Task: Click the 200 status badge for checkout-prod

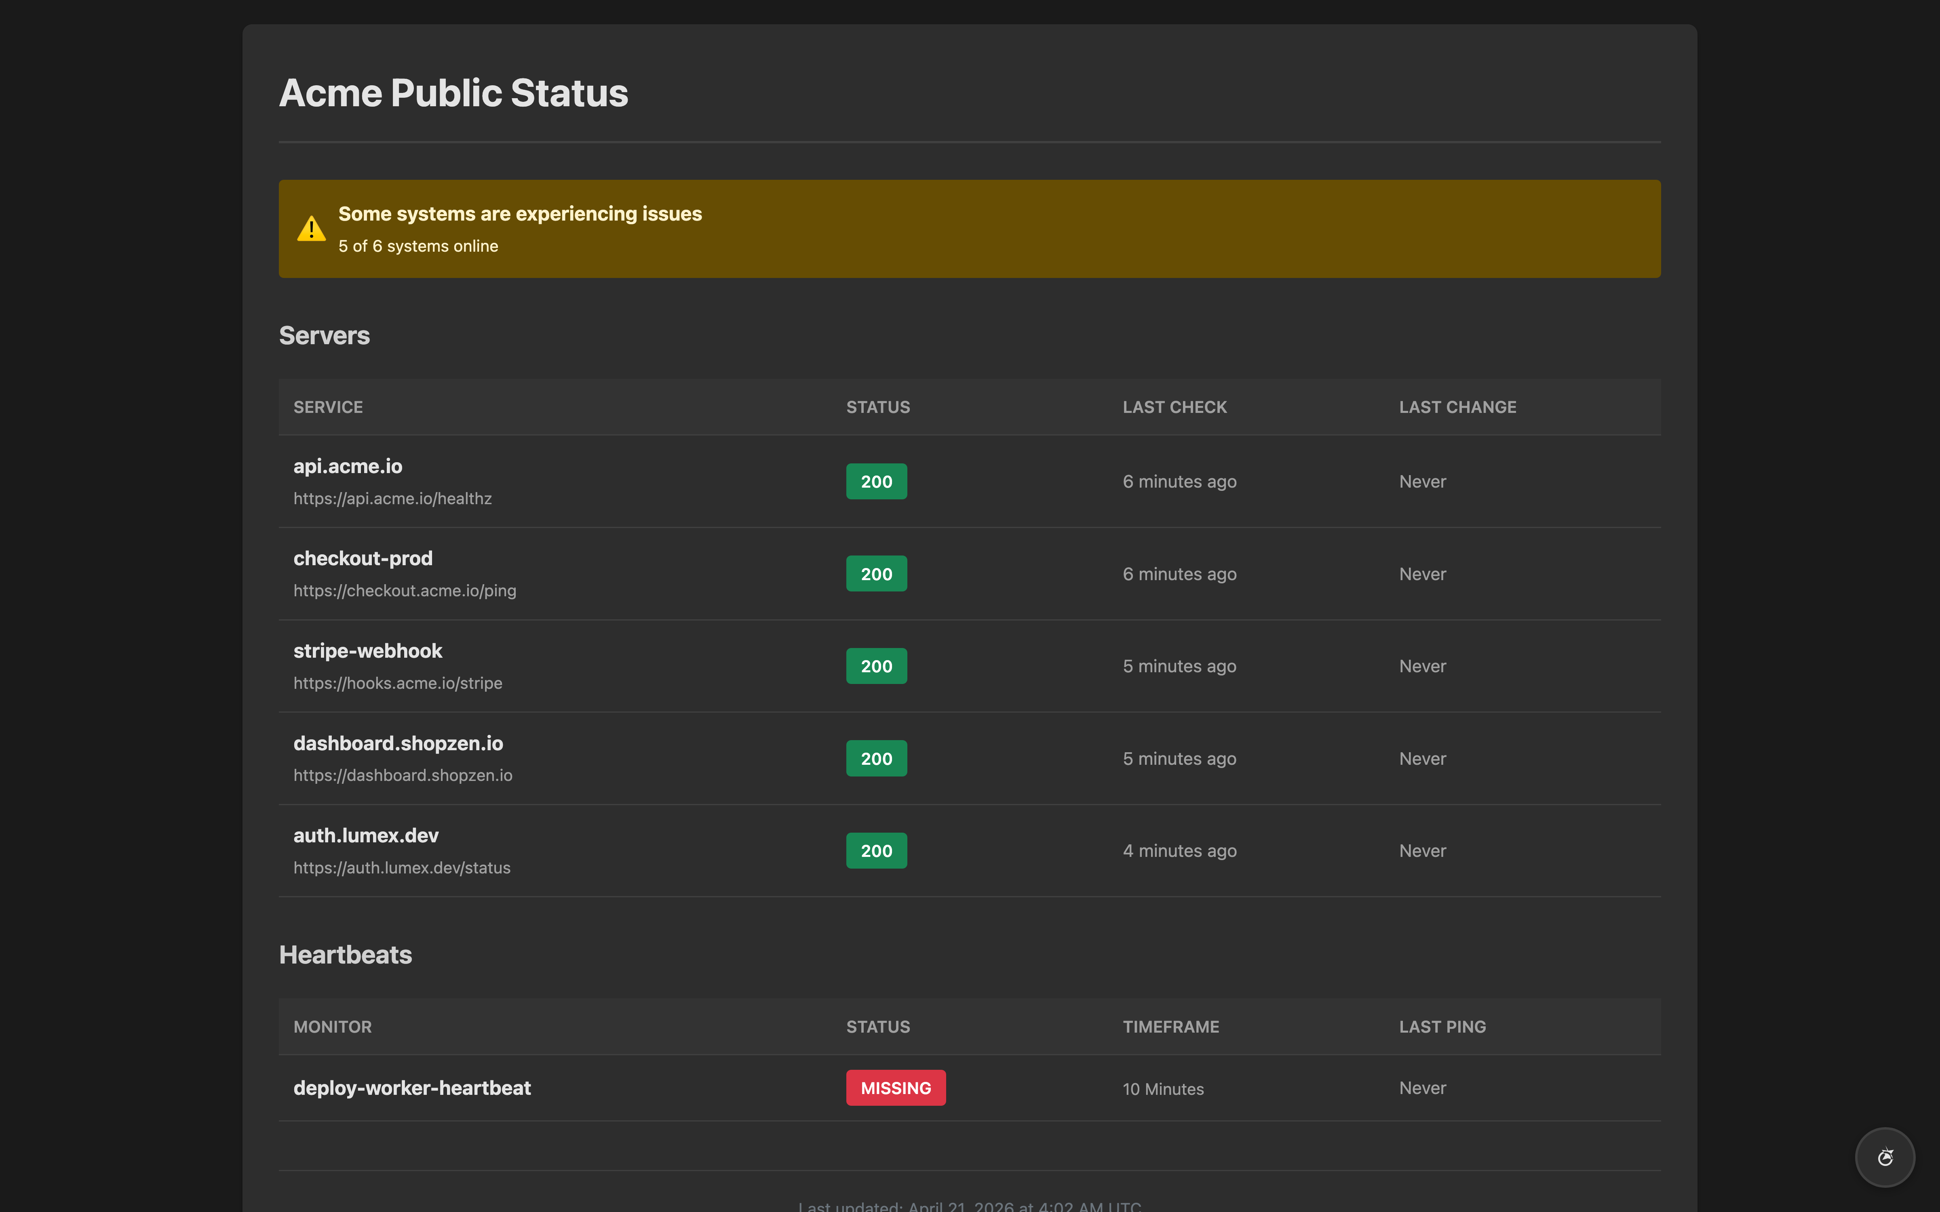Action: coord(875,573)
